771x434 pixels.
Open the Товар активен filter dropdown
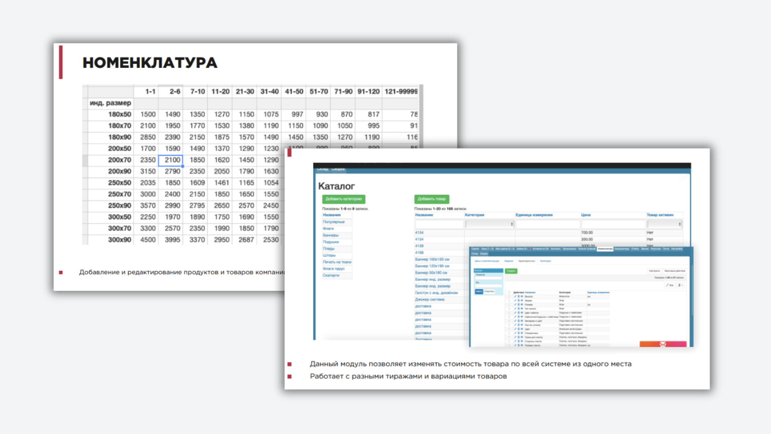point(664,224)
